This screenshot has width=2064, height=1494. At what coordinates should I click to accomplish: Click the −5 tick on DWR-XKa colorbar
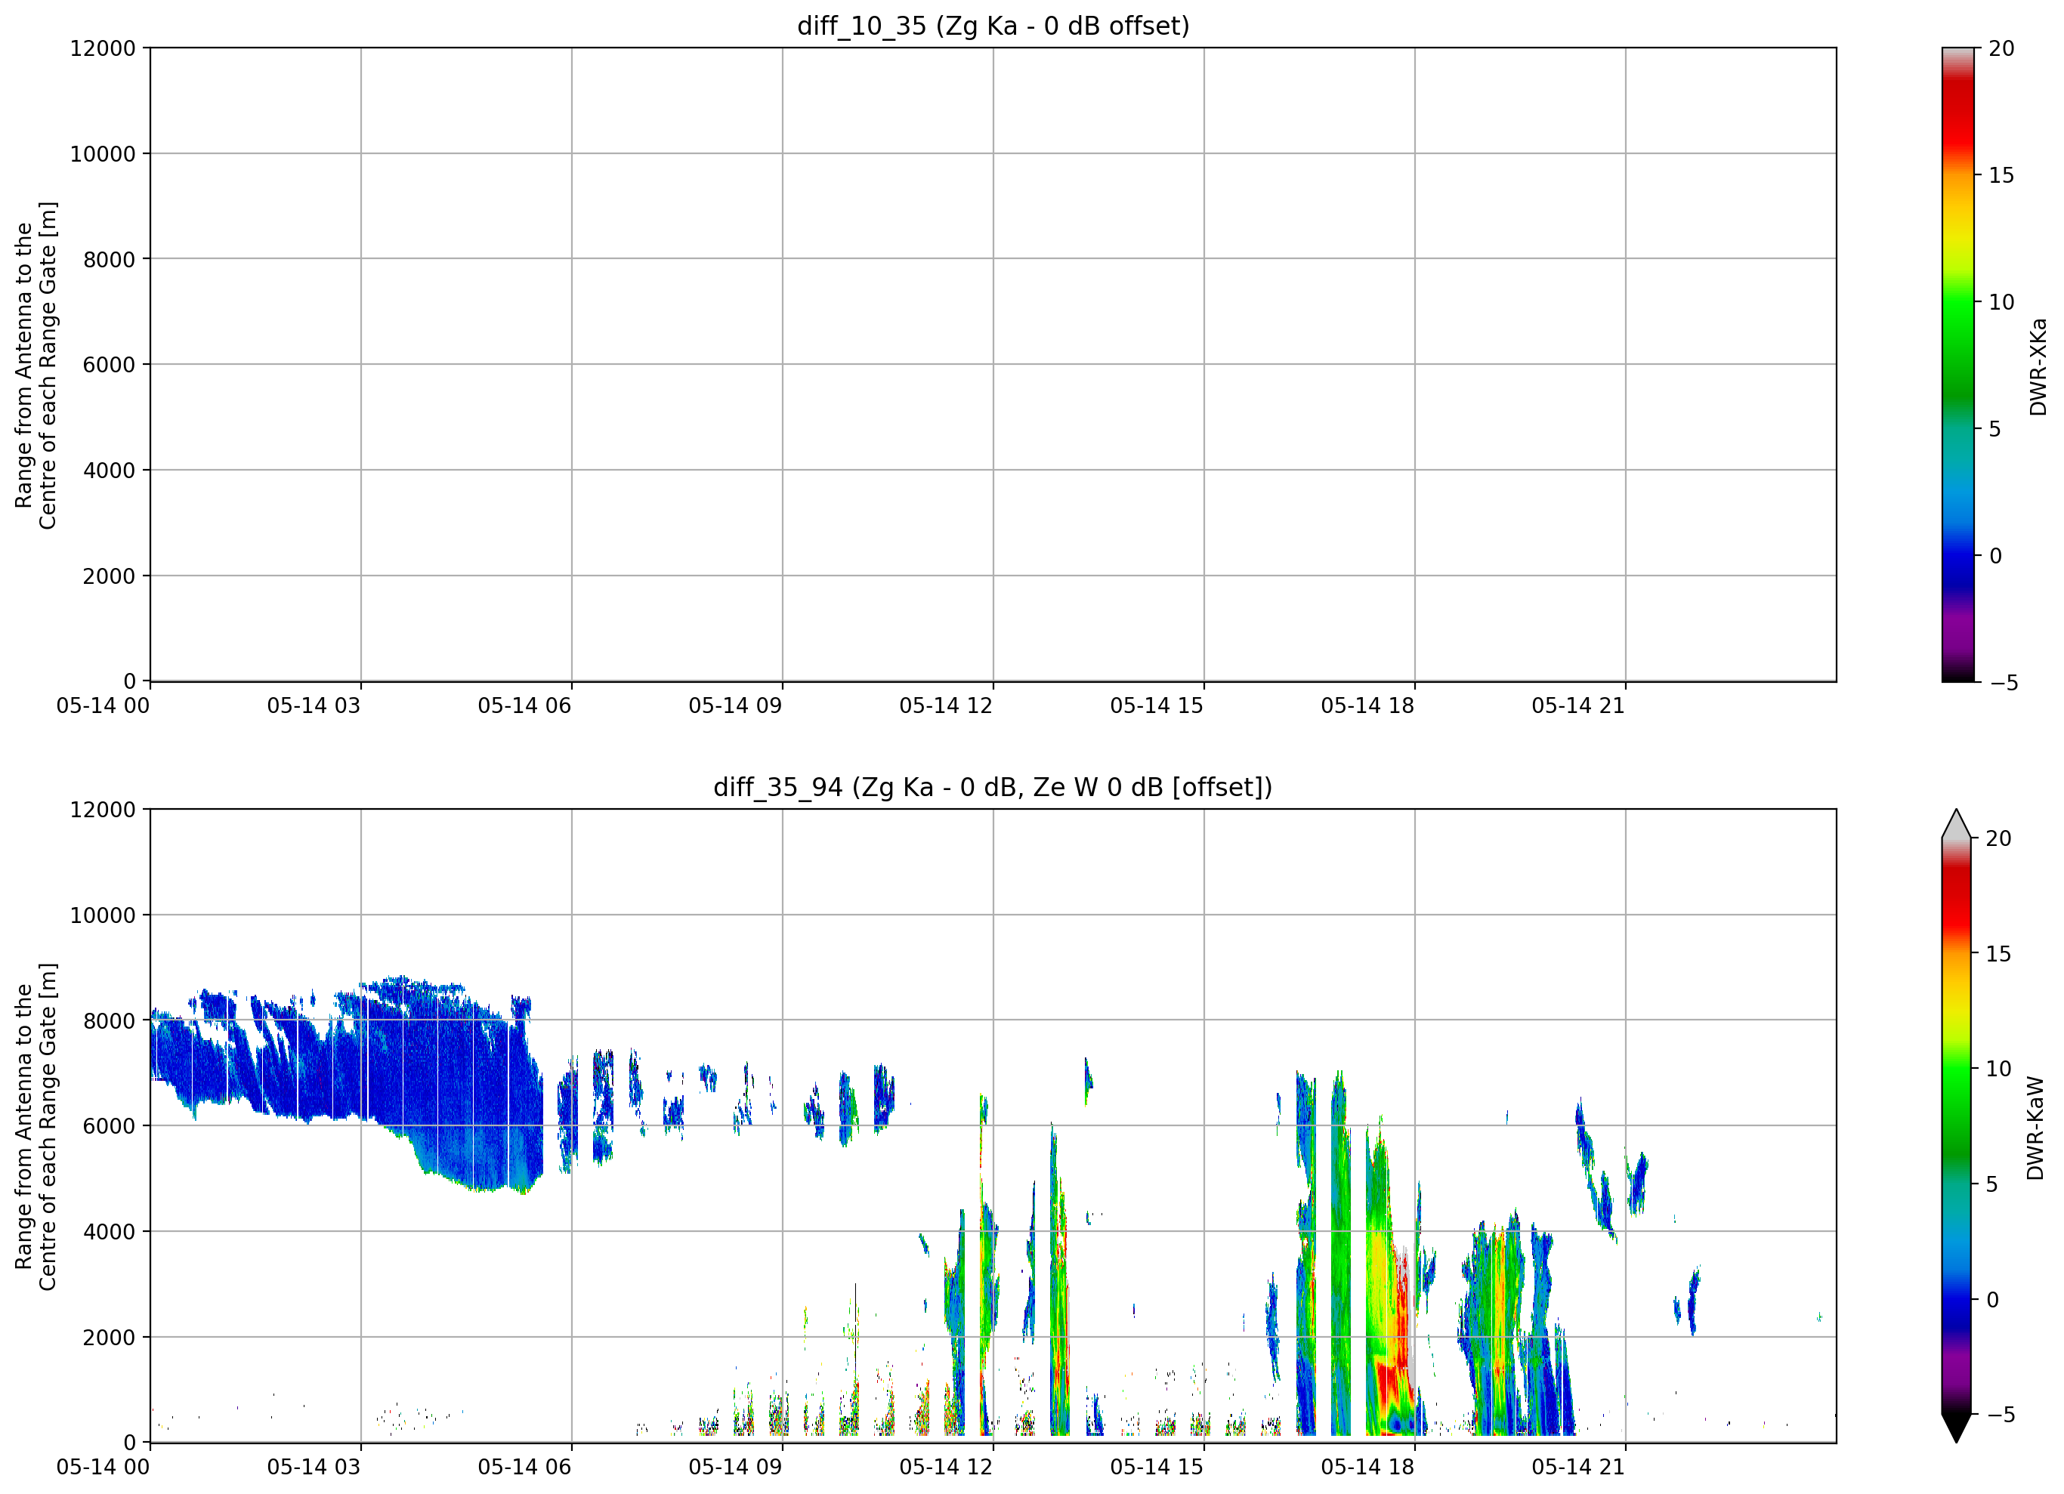pyautogui.click(x=2004, y=684)
